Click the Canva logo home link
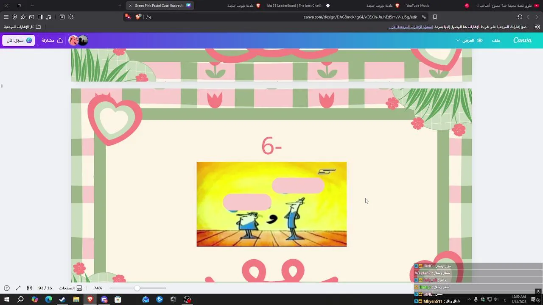The height and width of the screenshot is (305, 543). (x=522, y=40)
